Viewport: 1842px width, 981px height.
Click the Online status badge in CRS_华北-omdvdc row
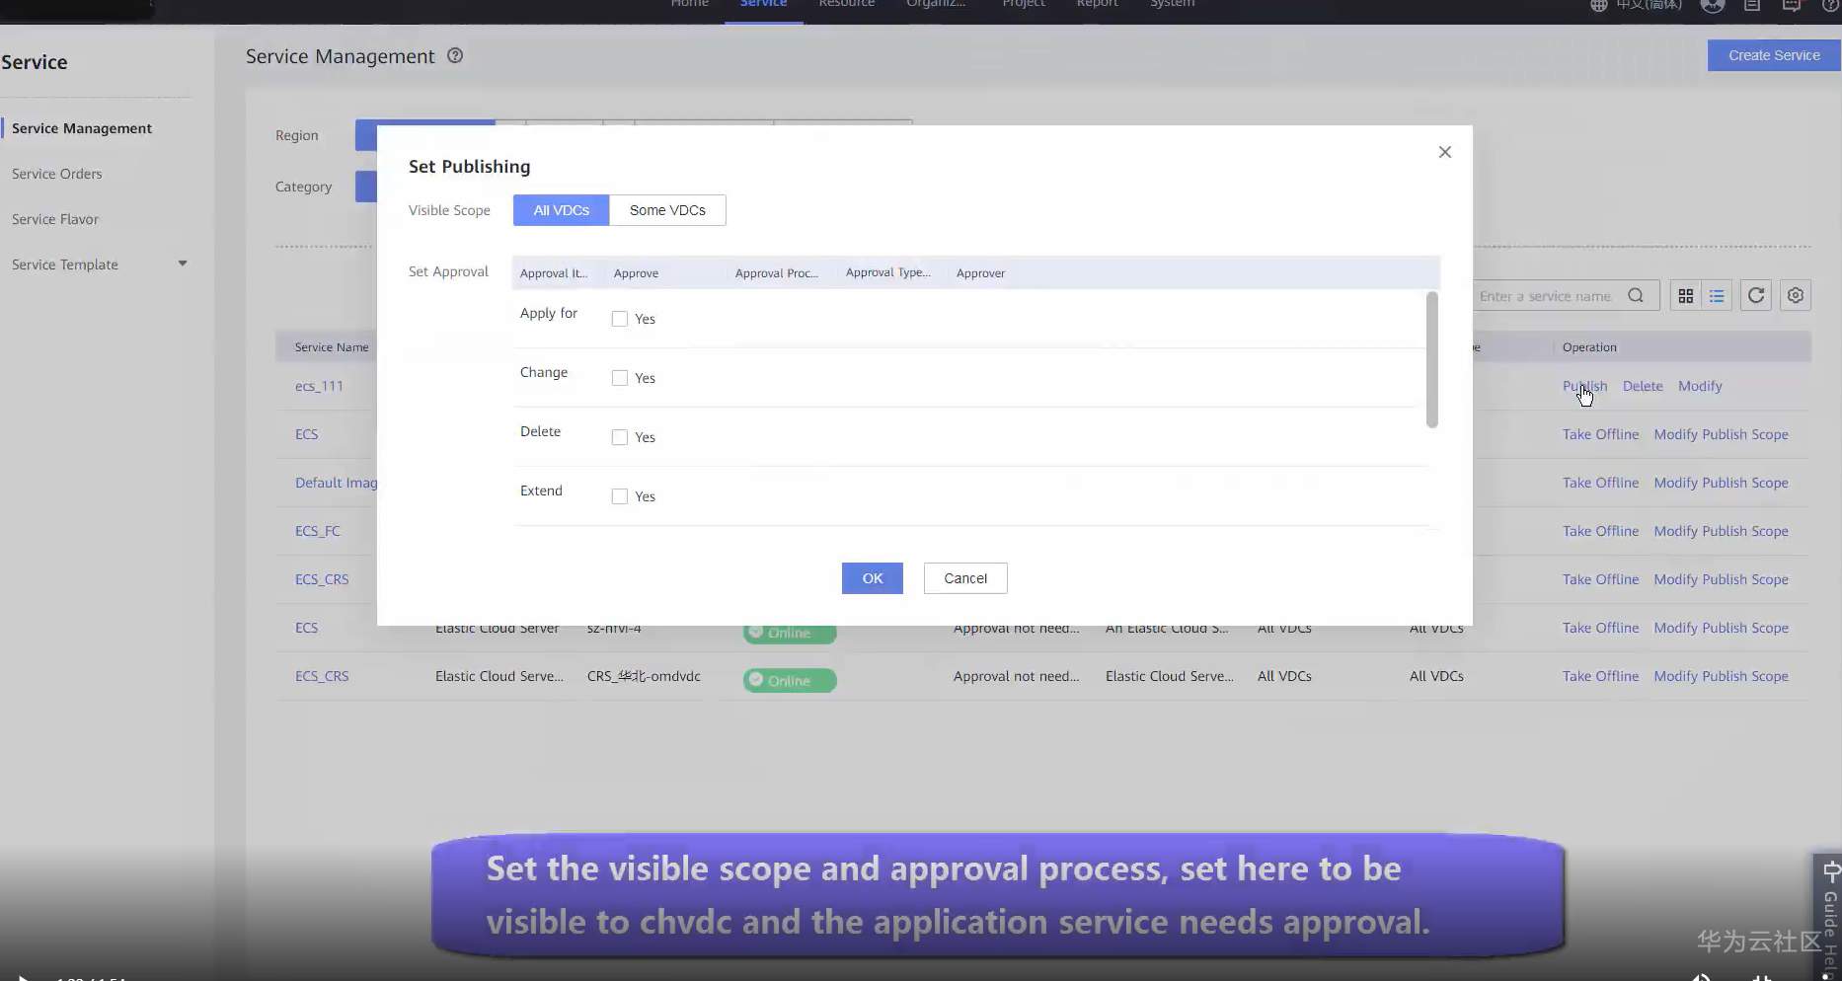790,681
